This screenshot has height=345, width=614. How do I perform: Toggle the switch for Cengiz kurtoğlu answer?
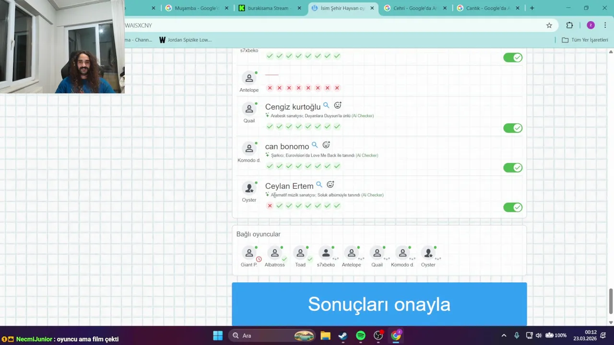[x=513, y=128]
